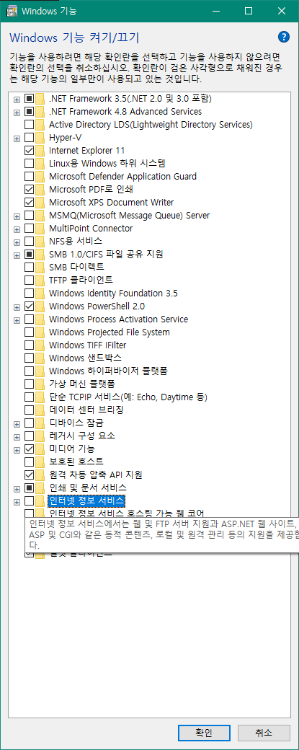Click the folder icon beside Windows Identity Foundation 3.5

click(x=40, y=293)
